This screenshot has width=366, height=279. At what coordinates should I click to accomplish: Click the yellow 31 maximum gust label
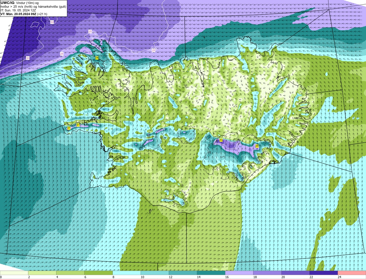pyautogui.click(x=221, y=140)
